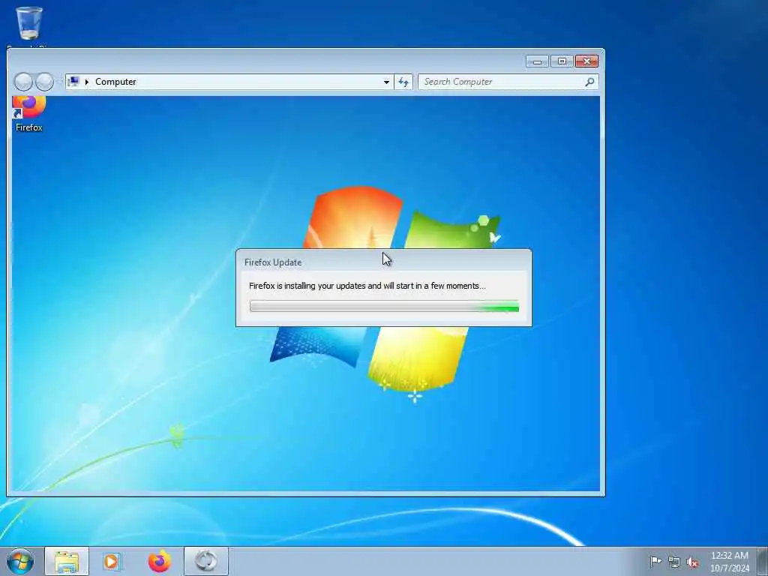
Task: Maximize the Computer window
Action: pyautogui.click(x=562, y=61)
